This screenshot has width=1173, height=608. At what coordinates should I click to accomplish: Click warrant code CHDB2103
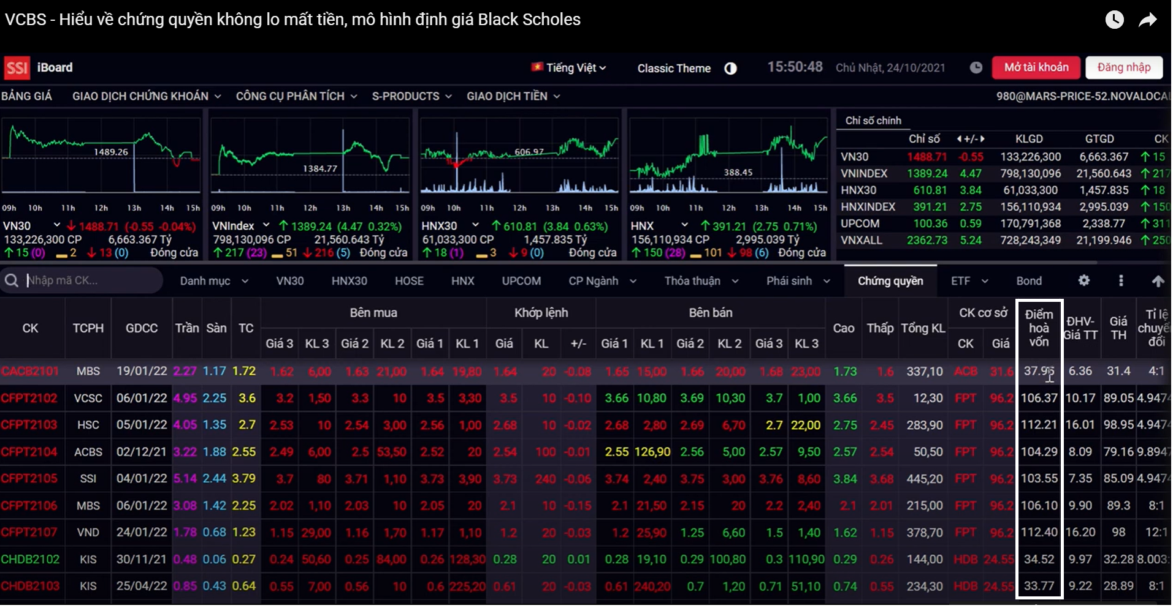[x=31, y=586]
